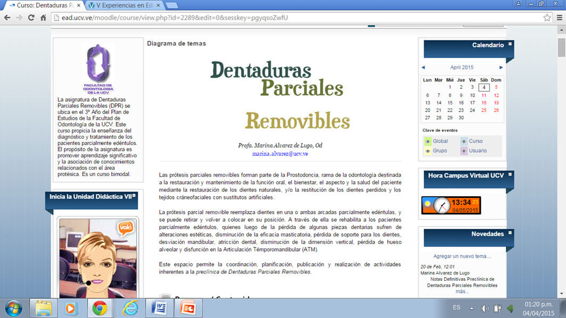Click the URL address bar

click(x=293, y=18)
